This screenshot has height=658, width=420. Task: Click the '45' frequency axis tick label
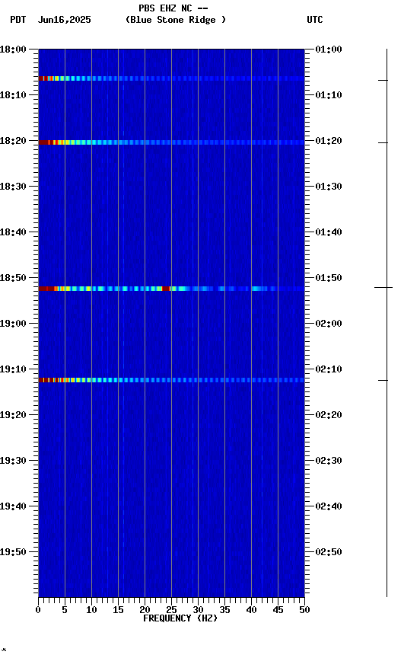coord(278,610)
